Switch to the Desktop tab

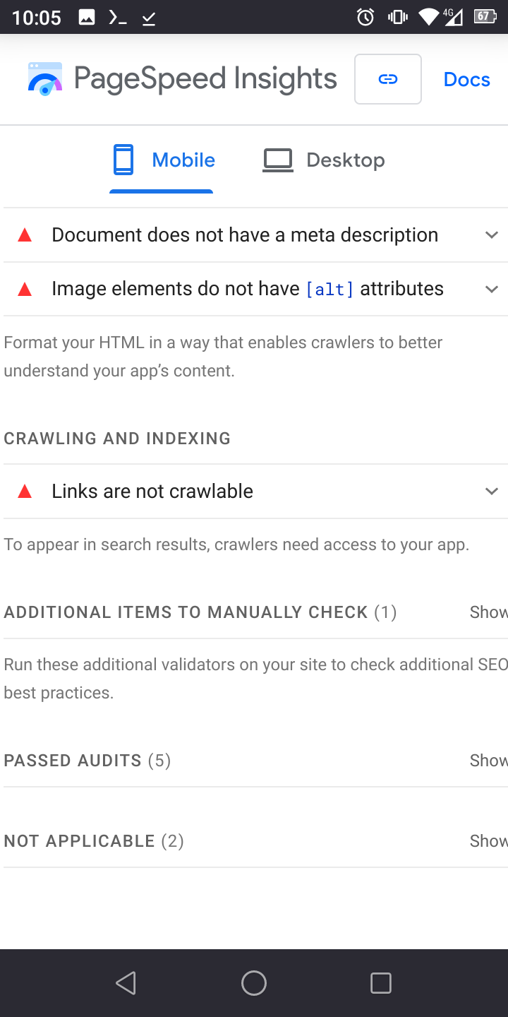(324, 160)
